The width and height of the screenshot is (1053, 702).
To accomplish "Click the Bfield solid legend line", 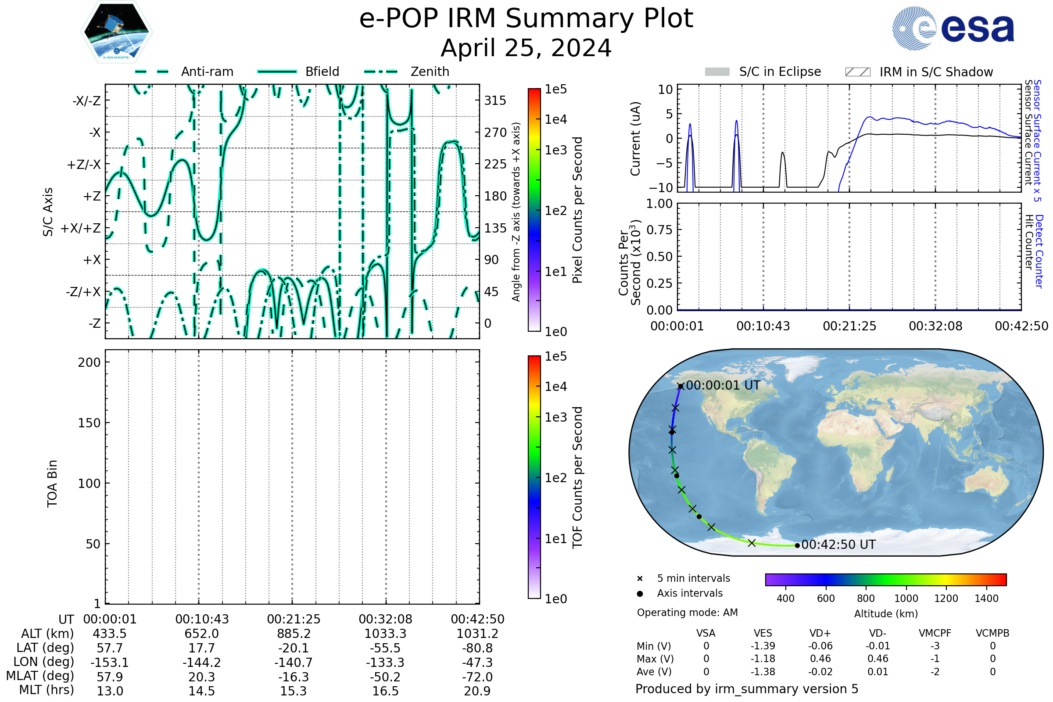I will point(277,72).
